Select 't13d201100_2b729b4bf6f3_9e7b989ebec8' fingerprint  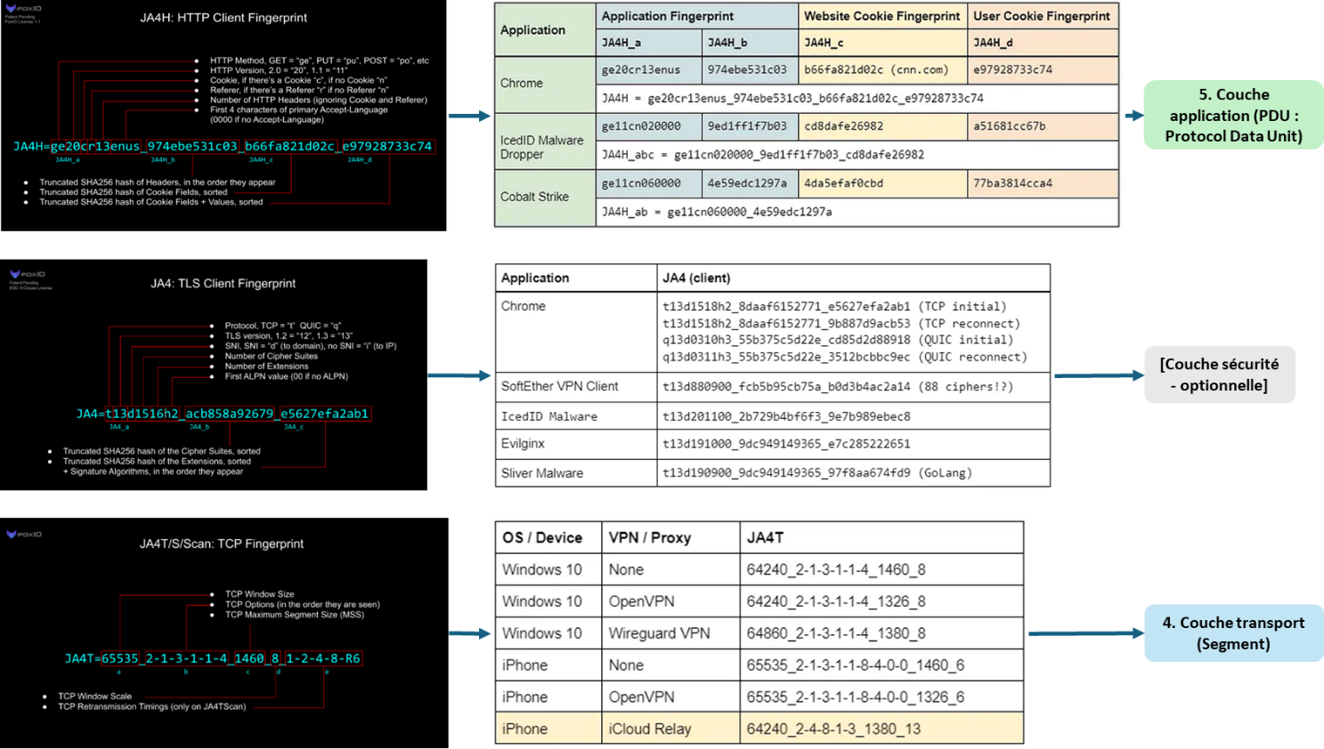786,416
